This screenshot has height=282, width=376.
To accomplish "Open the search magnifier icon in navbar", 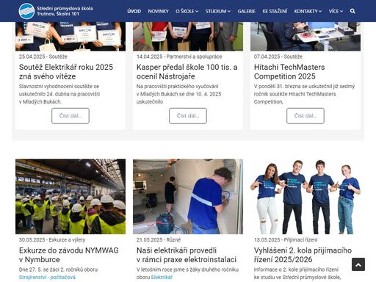I will click(x=352, y=11).
